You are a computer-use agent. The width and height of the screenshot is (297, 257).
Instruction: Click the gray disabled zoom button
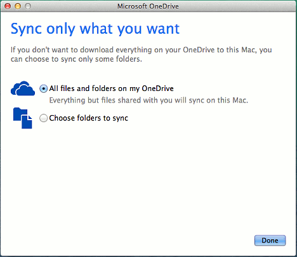pos(28,6)
